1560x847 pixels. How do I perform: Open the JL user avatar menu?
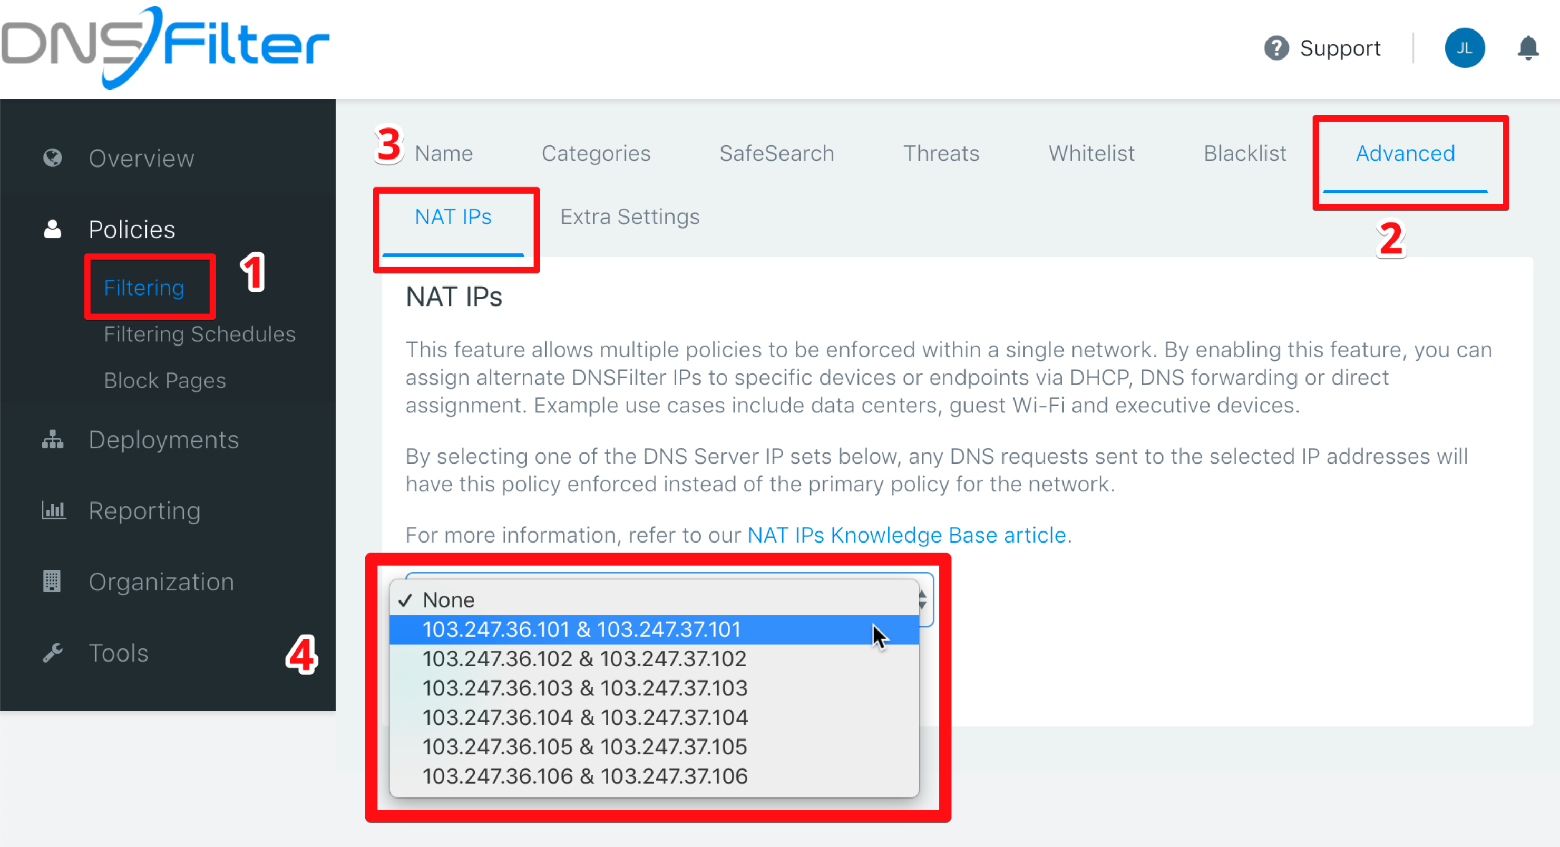click(1464, 48)
